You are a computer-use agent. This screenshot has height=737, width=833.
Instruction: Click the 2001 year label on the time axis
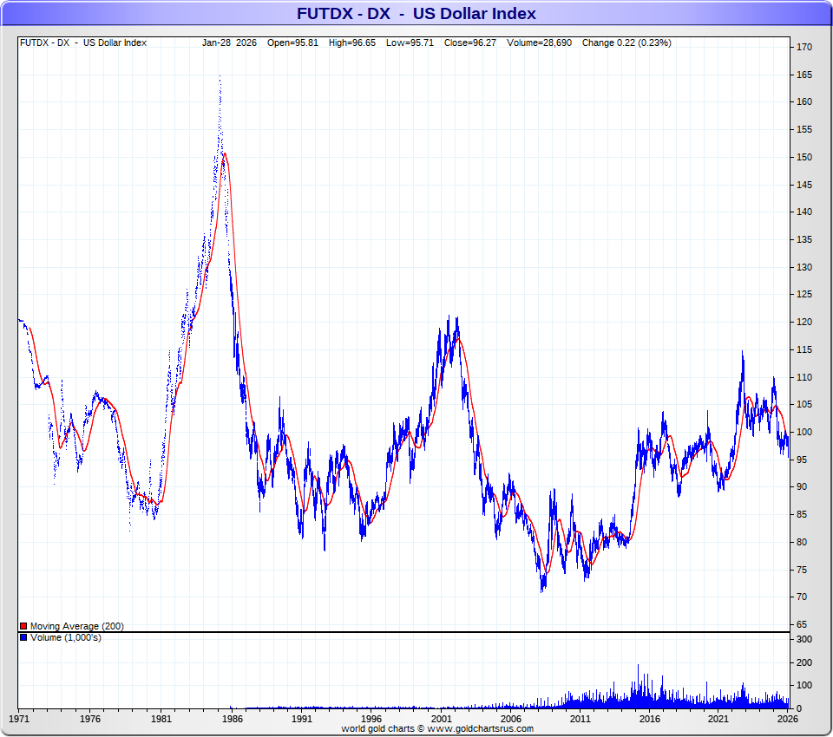tap(441, 719)
